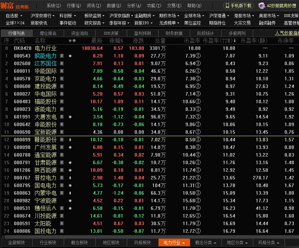
Task: Expand the 板块监测 dropdown
Action: point(94,16)
